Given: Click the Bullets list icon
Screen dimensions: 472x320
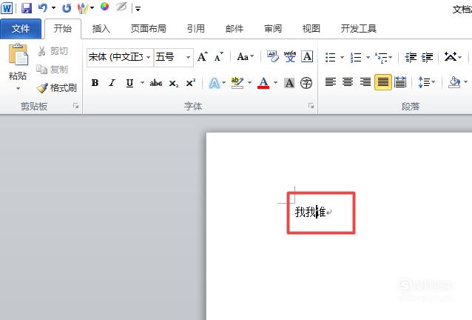Looking at the screenshot, I should (x=331, y=57).
